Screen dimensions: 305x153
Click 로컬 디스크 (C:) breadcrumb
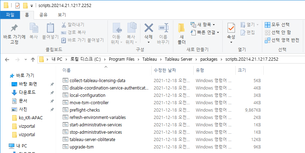[85, 59]
